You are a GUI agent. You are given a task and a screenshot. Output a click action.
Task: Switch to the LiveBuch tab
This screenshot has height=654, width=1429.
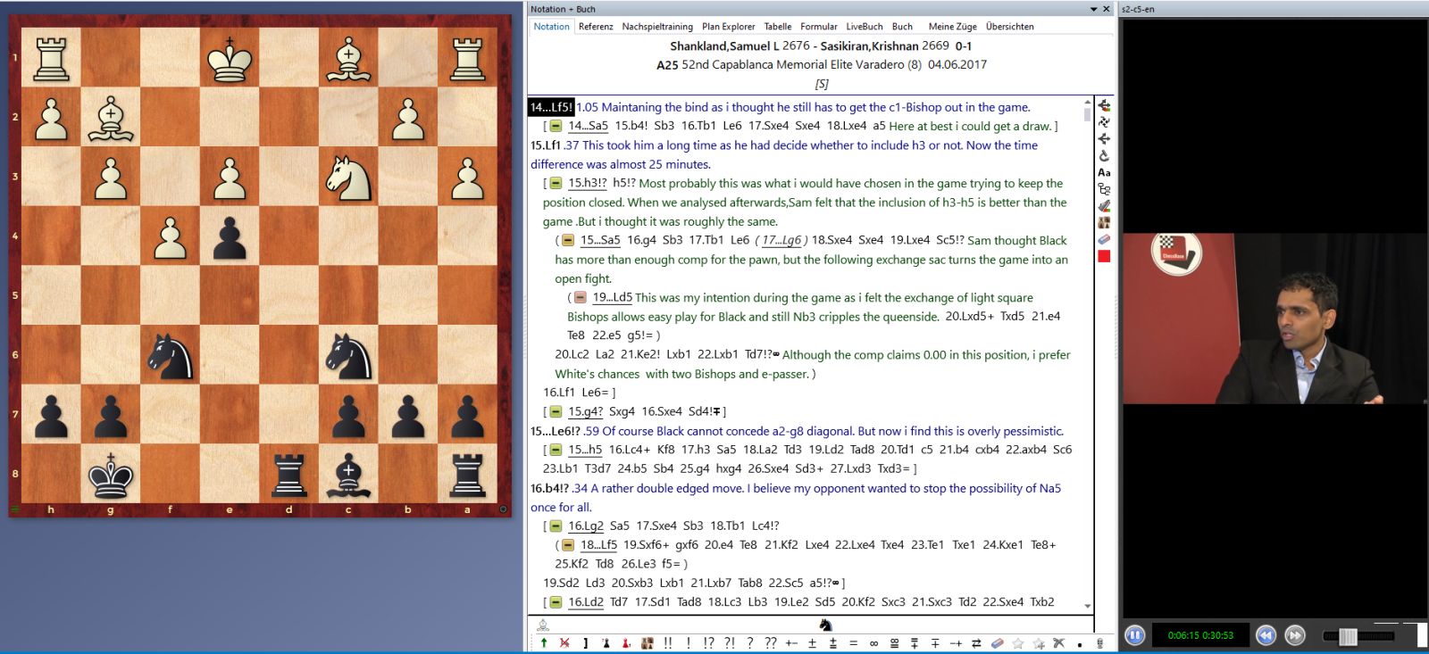864,27
